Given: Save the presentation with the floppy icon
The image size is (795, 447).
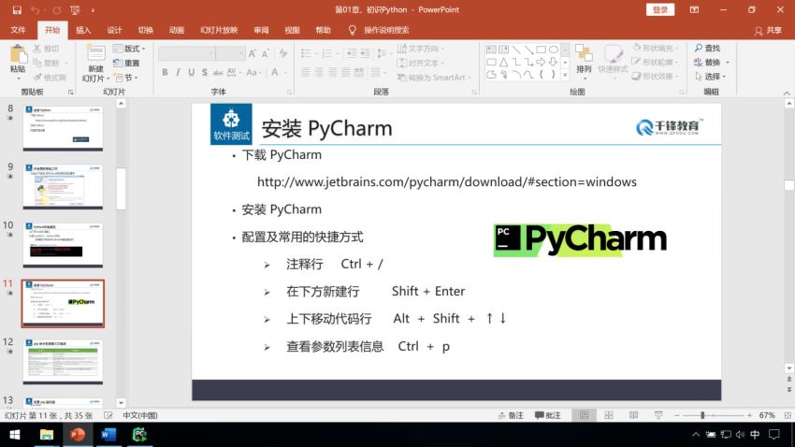Looking at the screenshot, I should [x=17, y=9].
